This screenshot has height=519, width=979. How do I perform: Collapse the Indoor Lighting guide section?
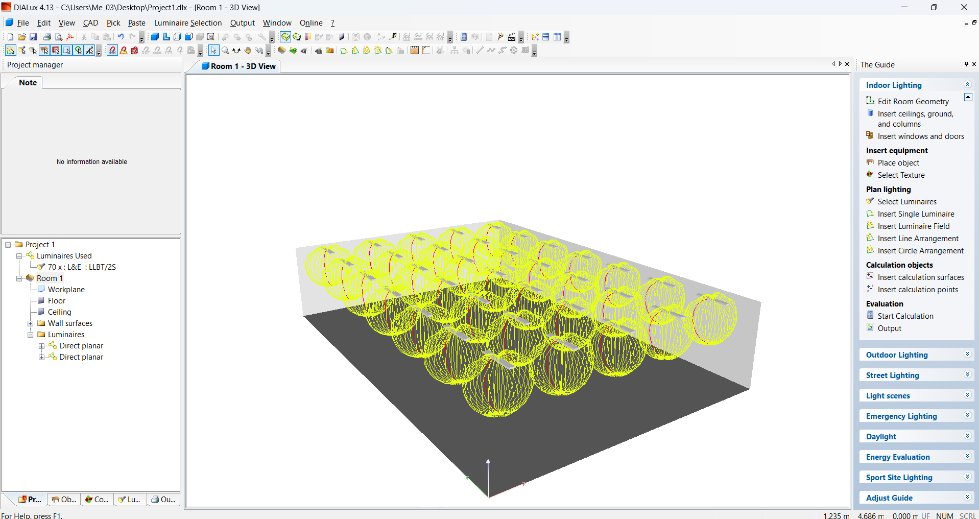[x=967, y=84]
